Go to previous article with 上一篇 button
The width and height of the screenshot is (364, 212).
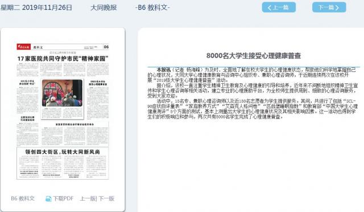[279, 7]
